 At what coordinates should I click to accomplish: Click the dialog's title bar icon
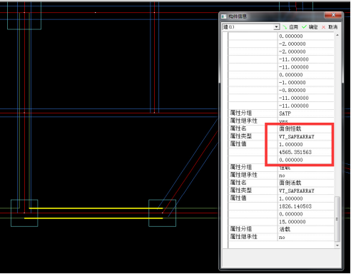pyautogui.click(x=224, y=16)
